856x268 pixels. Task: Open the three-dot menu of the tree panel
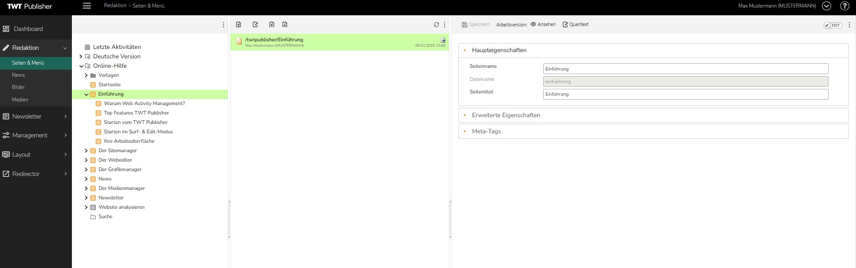tap(223, 25)
